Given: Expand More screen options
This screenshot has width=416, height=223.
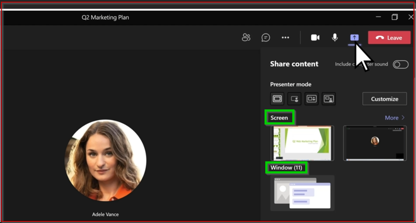Looking at the screenshot, I should pos(395,118).
